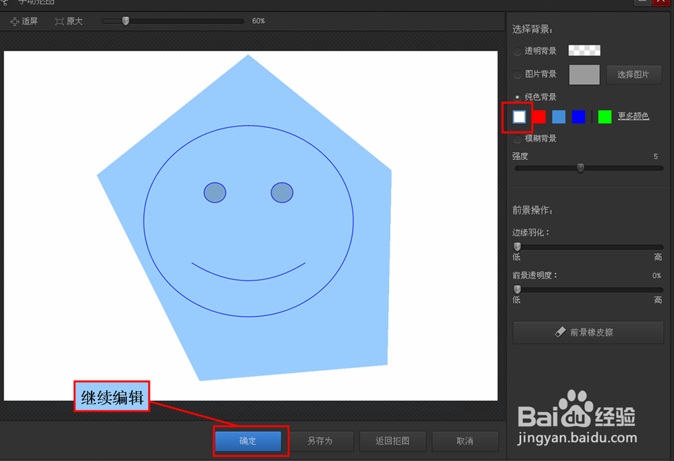Select the 图片背景 radio button

point(517,74)
